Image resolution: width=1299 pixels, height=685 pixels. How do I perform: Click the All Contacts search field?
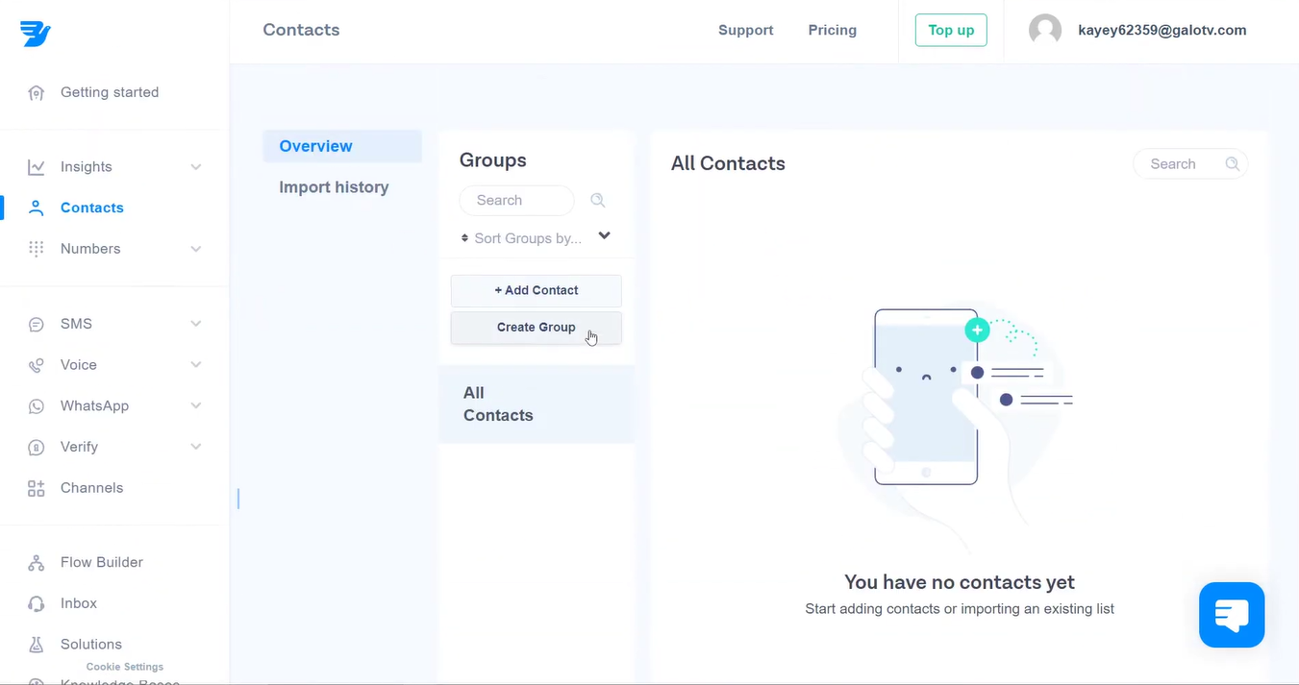1190,164
